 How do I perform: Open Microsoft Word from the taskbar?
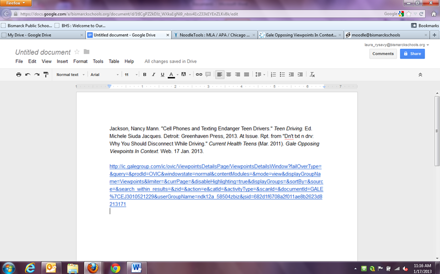[136, 268]
